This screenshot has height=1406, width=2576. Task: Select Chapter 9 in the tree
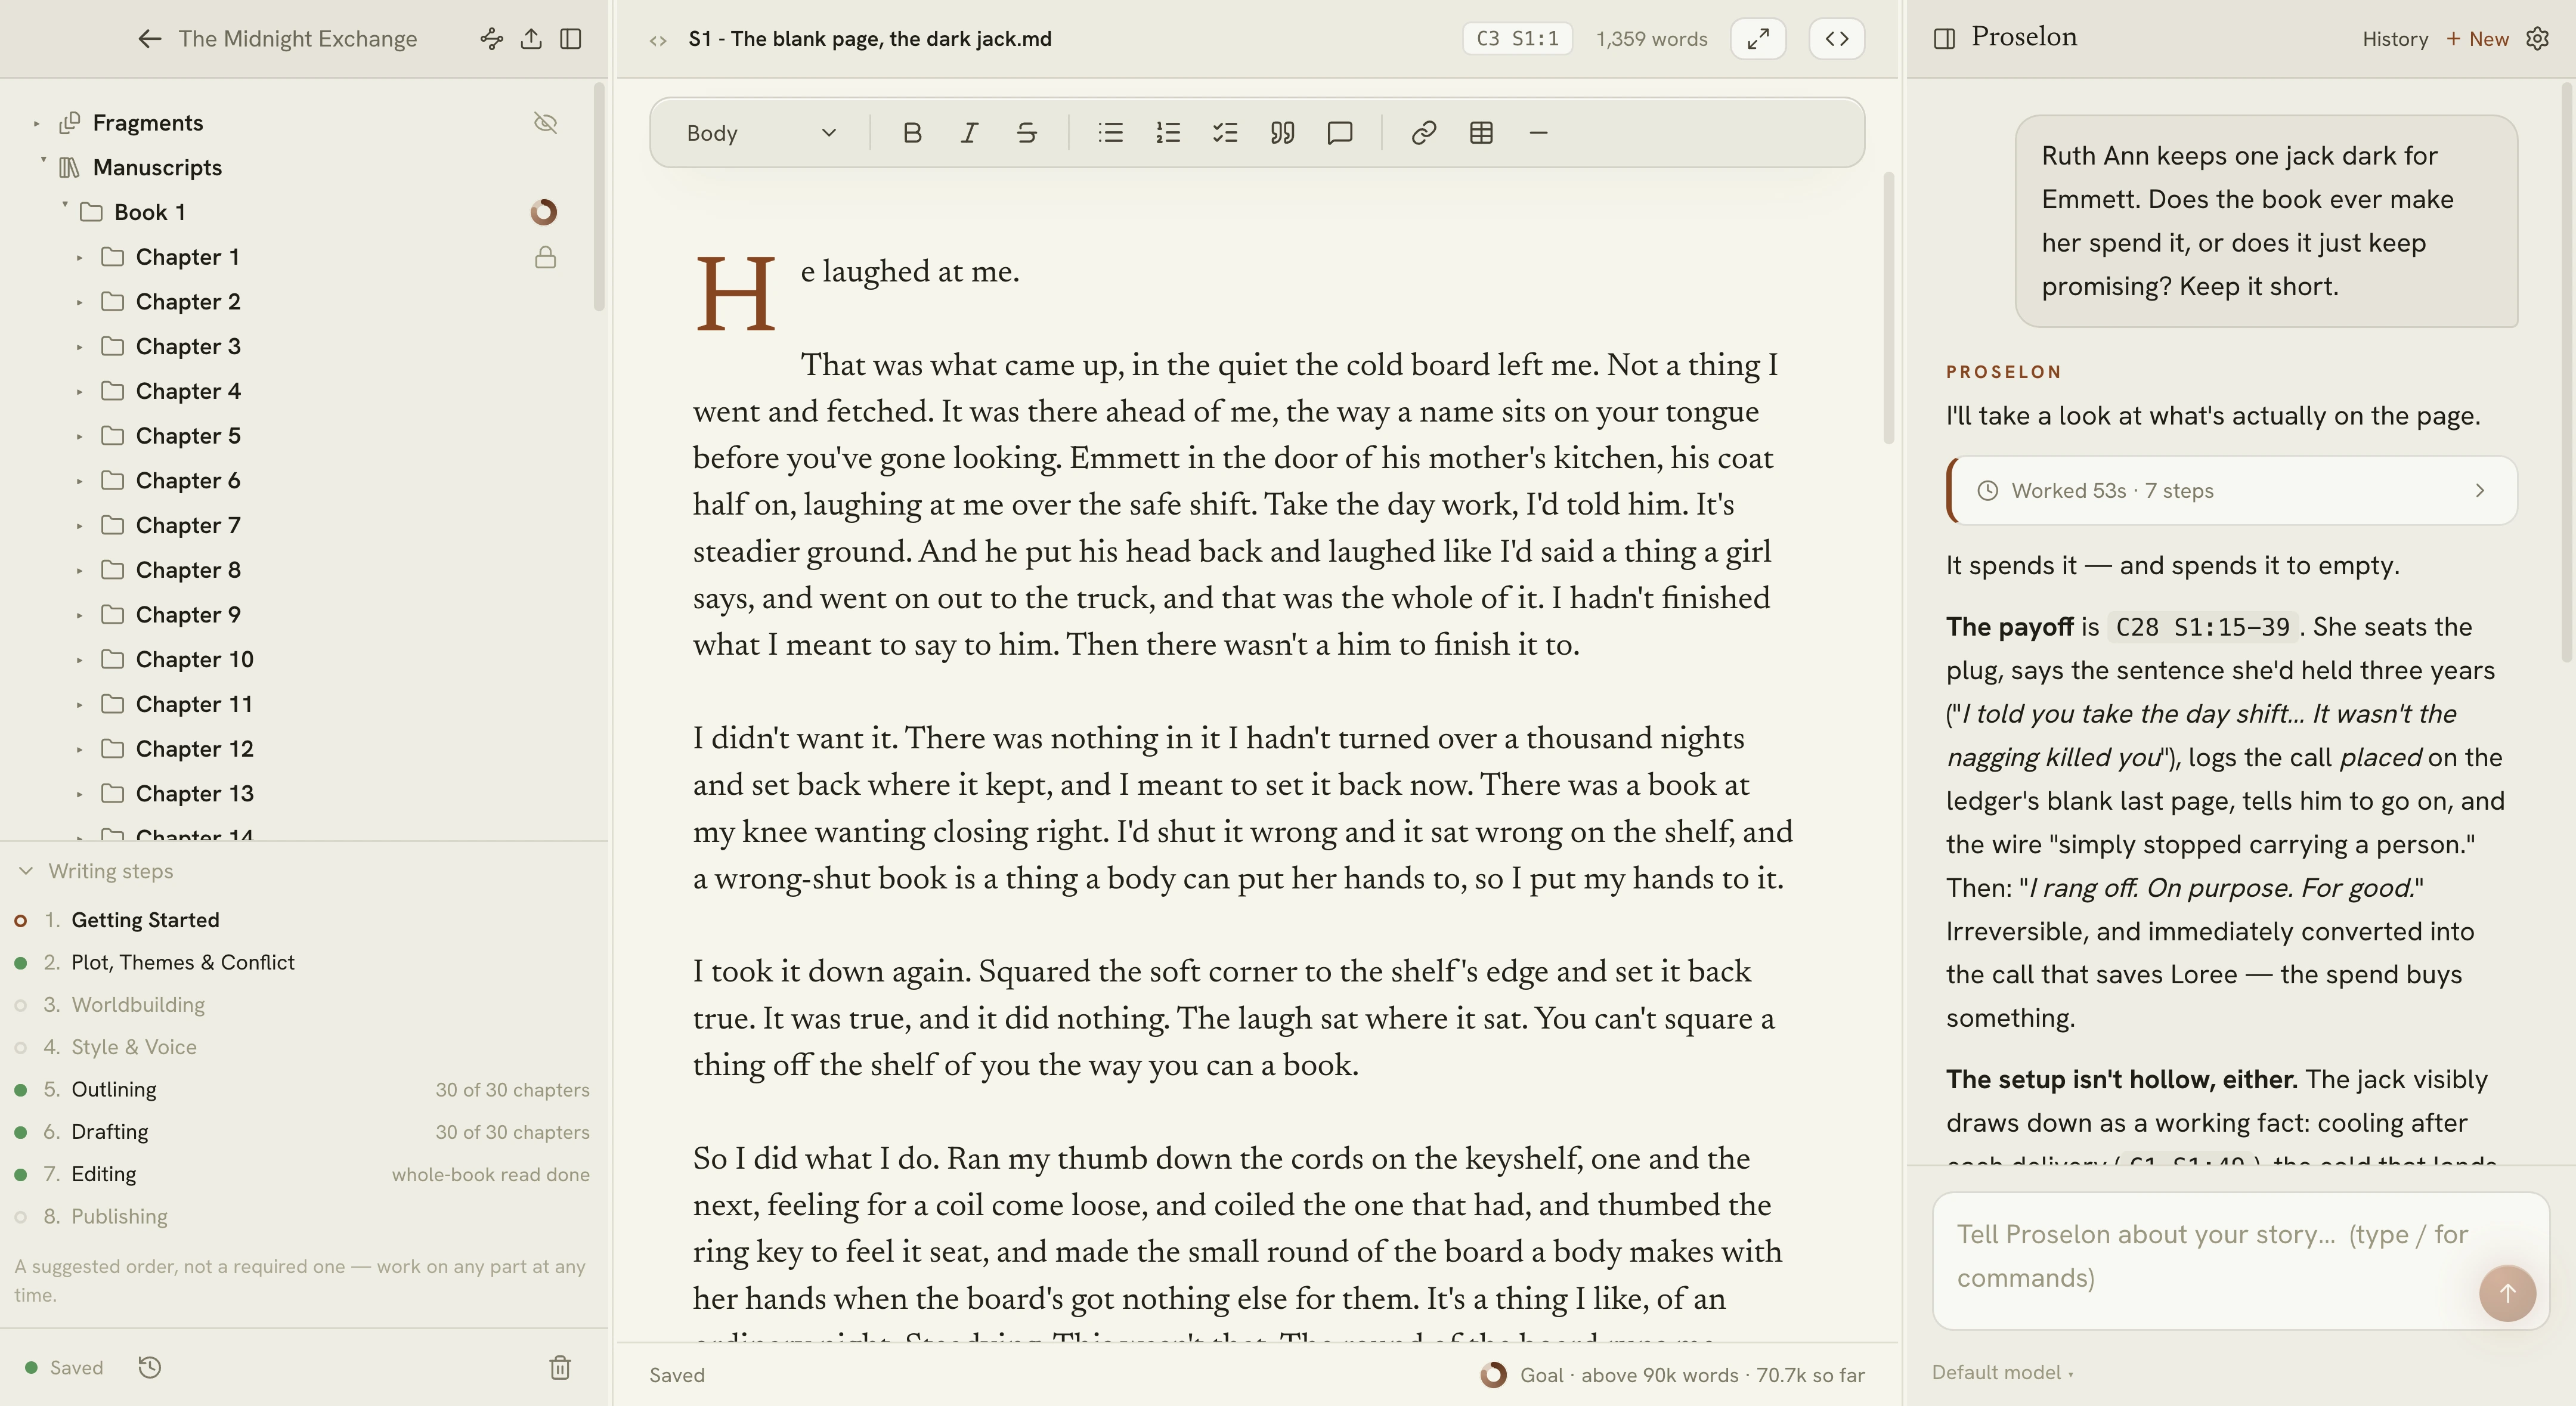[x=188, y=615]
